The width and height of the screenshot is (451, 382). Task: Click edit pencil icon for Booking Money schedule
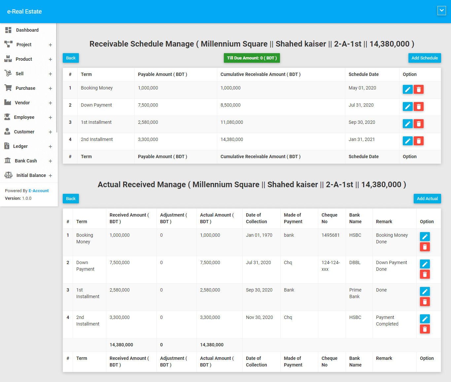tap(407, 89)
